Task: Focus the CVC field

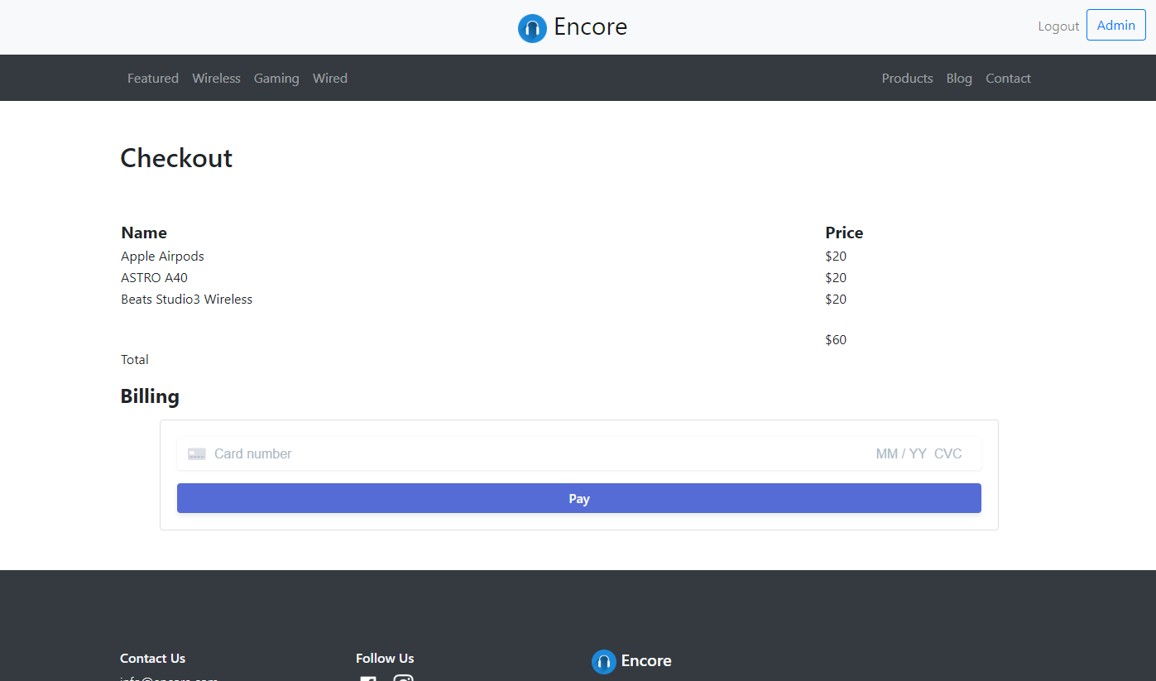Action: [948, 453]
